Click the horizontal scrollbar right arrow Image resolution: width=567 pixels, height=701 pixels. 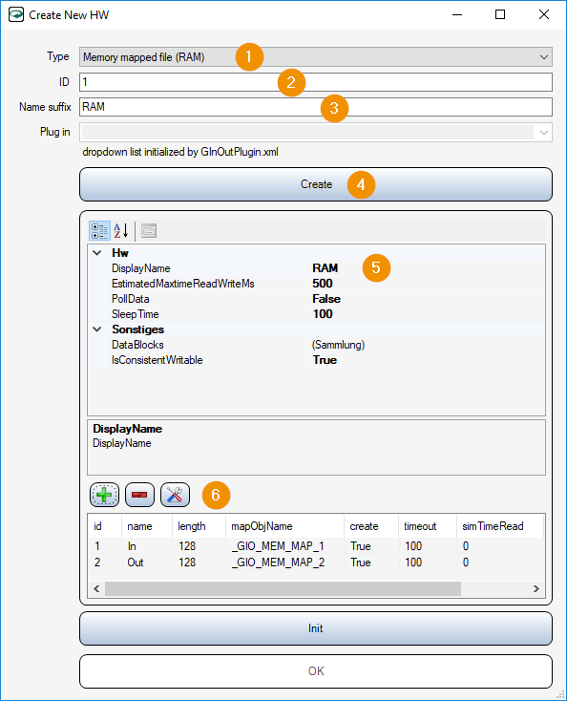tap(536, 589)
